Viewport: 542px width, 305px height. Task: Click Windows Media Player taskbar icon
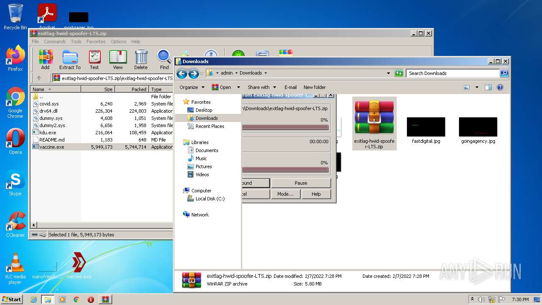click(x=62, y=299)
